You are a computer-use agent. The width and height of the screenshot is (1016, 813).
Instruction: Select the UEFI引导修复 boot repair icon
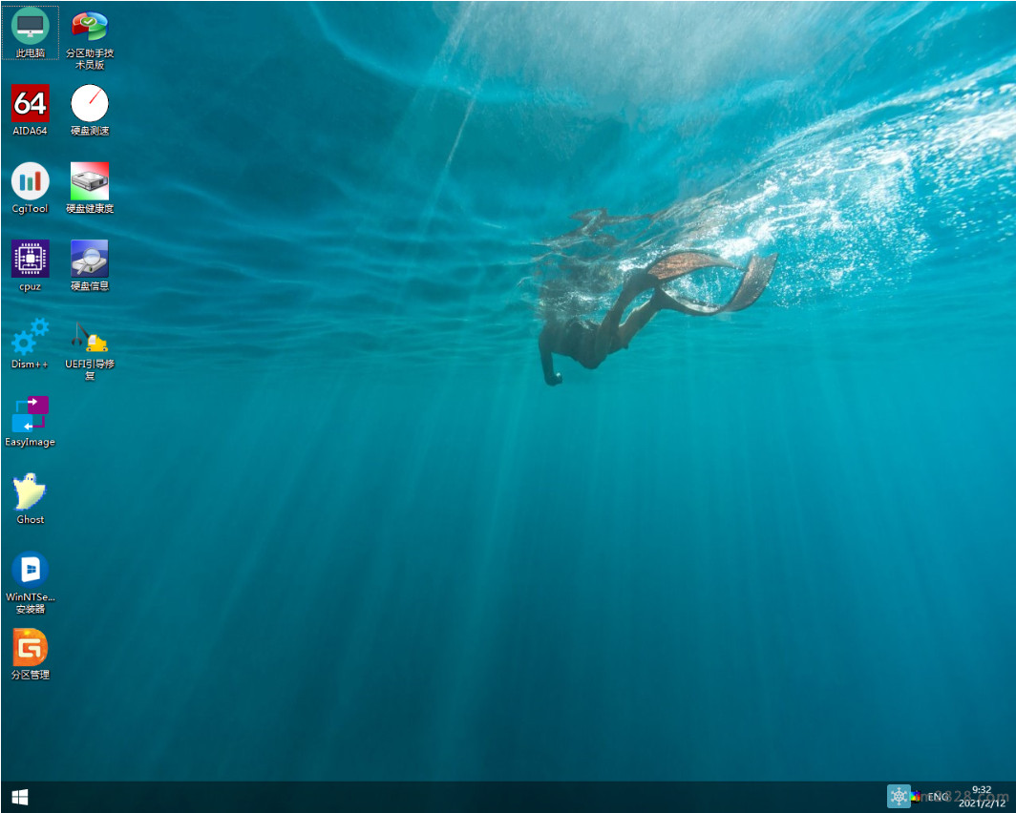pos(90,337)
